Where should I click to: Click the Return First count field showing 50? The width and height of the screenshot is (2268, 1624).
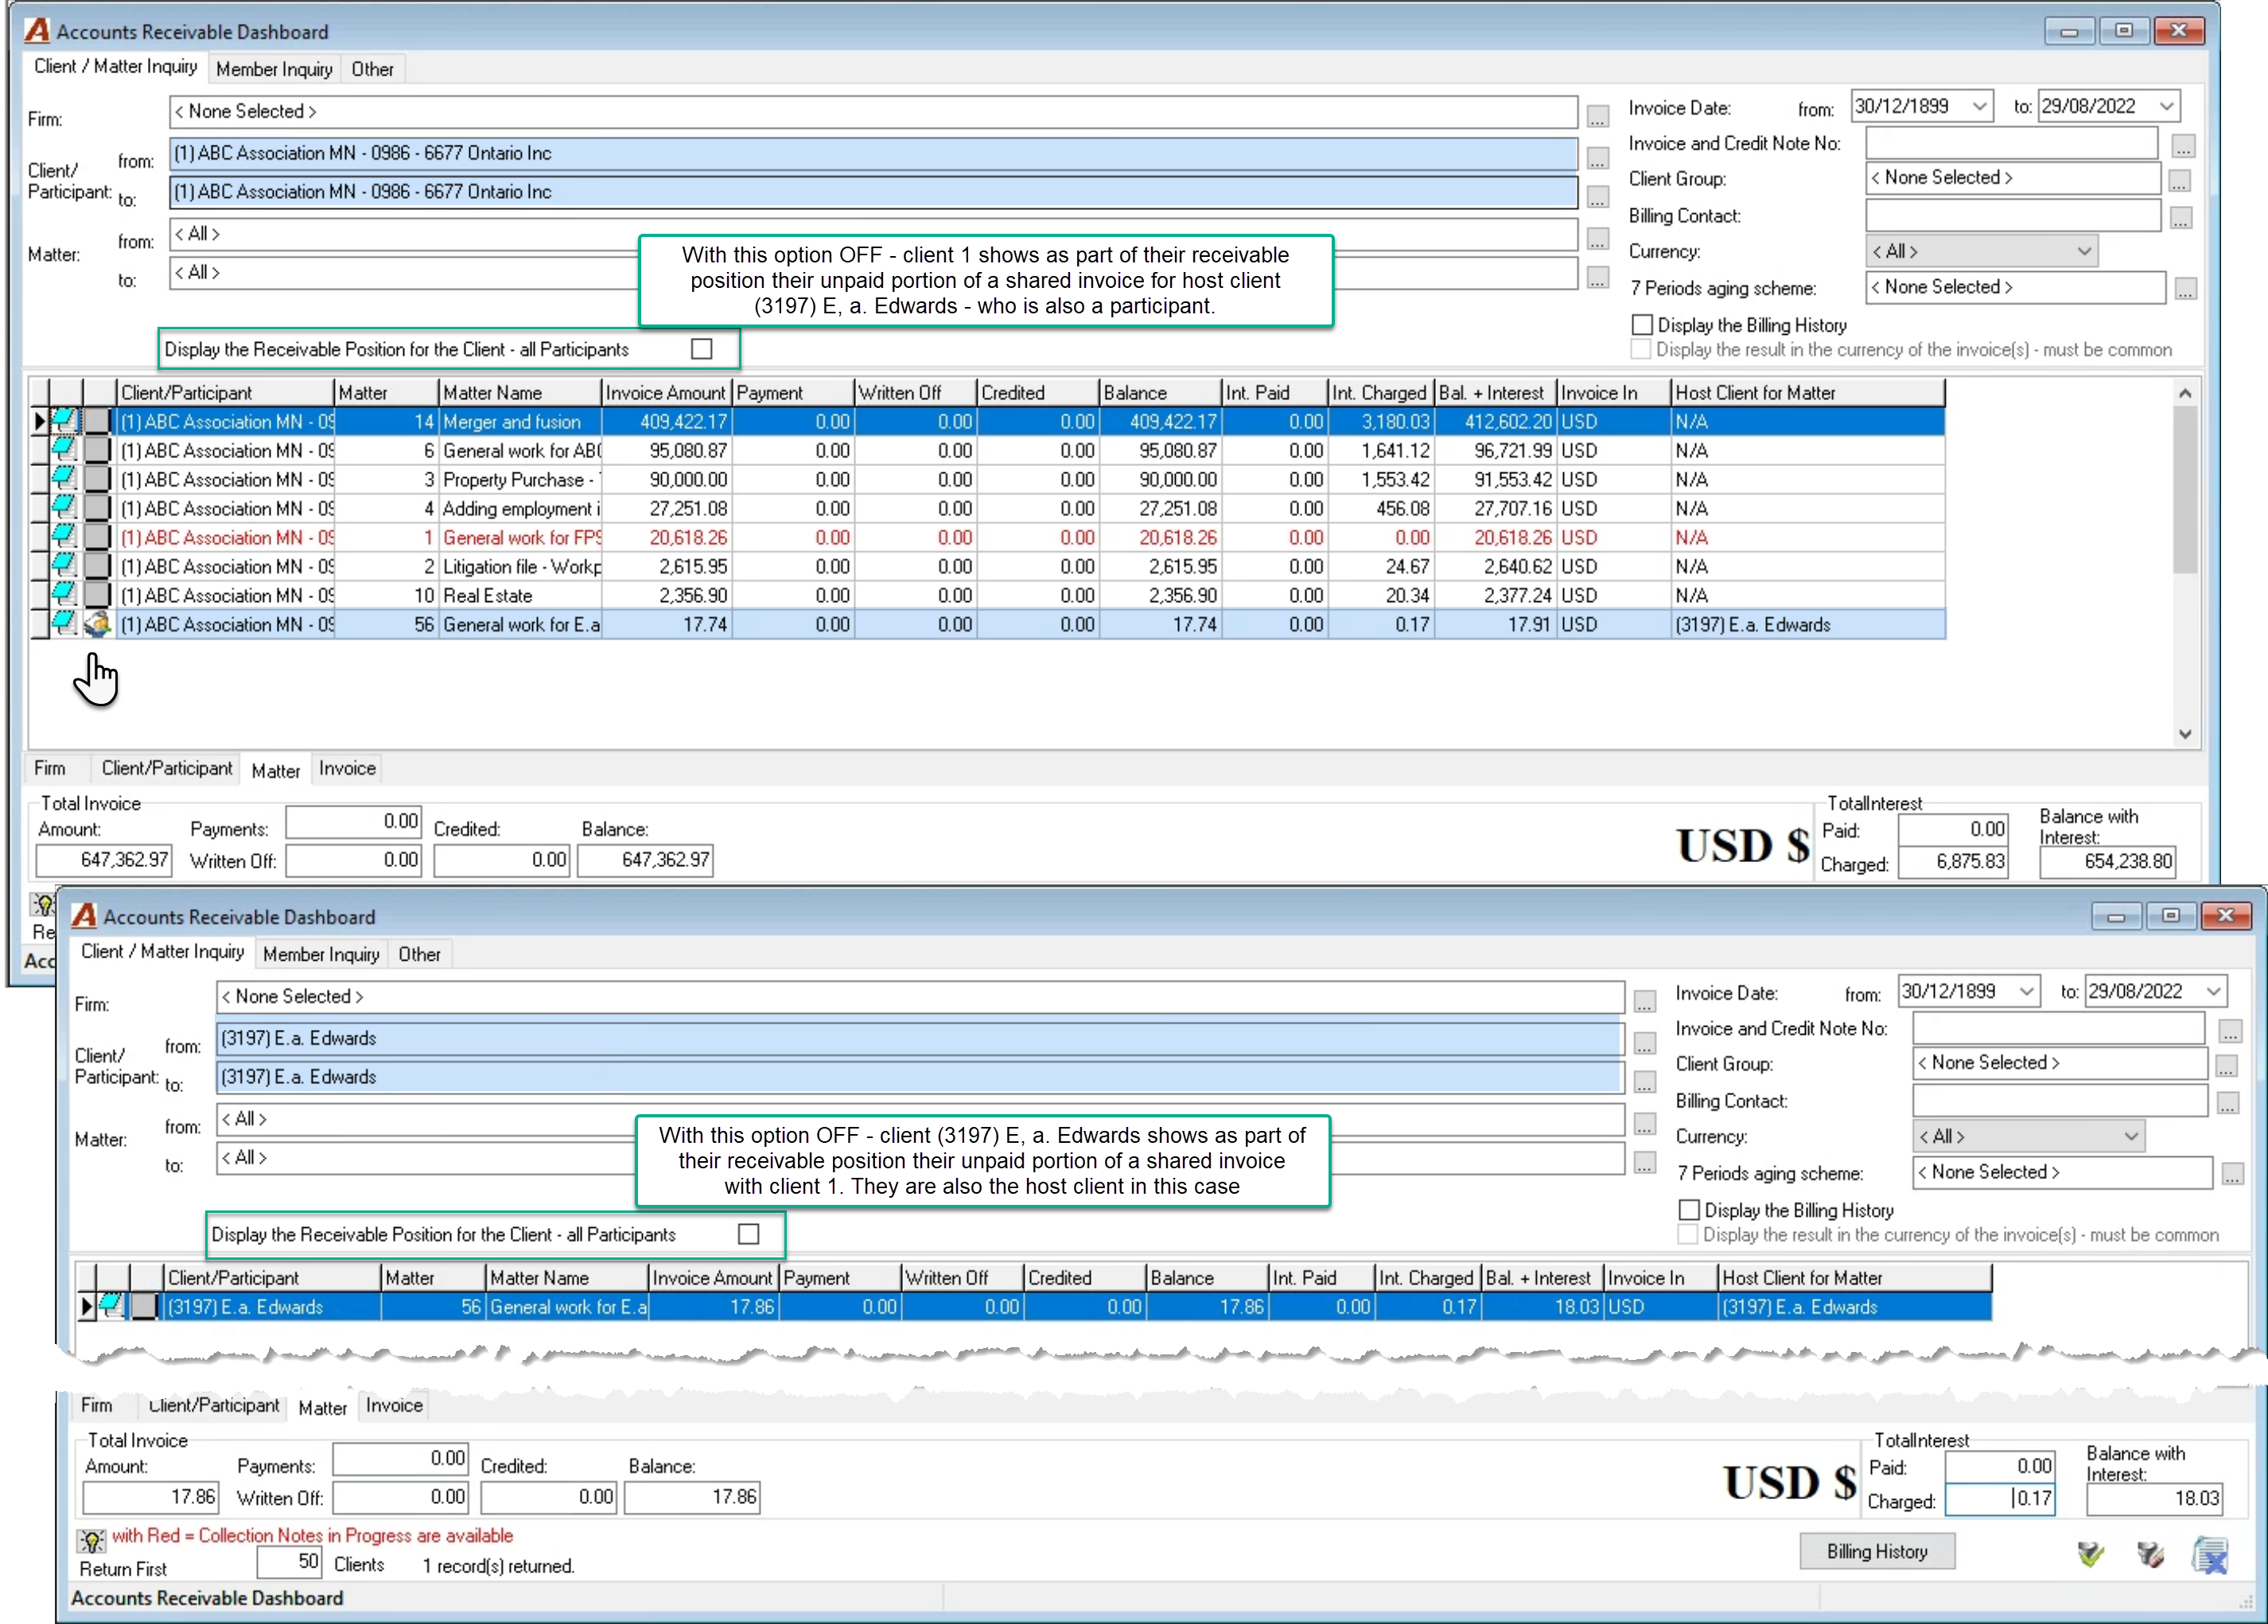289,1561
